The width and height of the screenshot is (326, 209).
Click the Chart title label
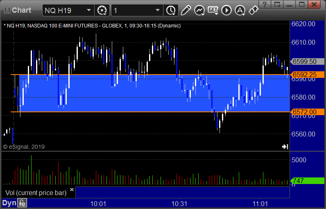21,10
